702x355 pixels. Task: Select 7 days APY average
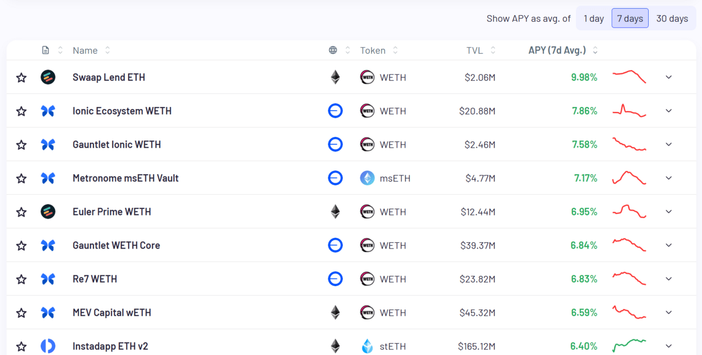click(630, 18)
